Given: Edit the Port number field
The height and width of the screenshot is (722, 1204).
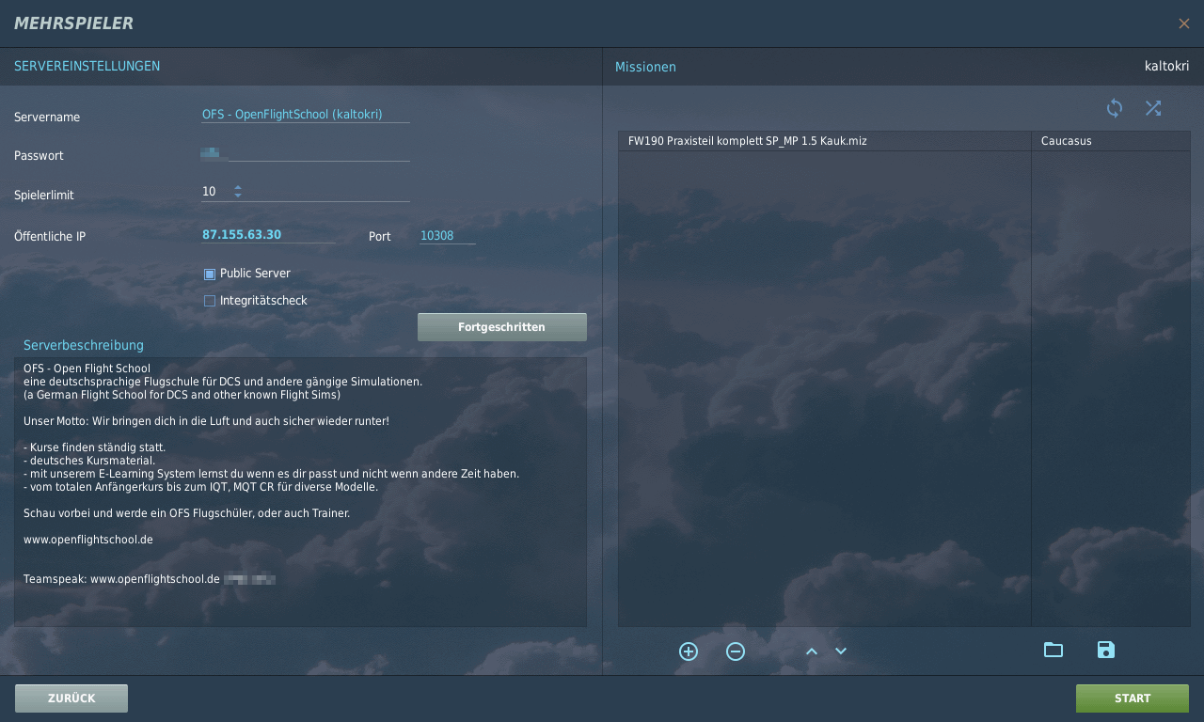Looking at the screenshot, I should click(x=447, y=236).
